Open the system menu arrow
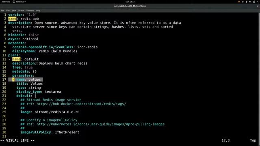 [x=257, y=2]
